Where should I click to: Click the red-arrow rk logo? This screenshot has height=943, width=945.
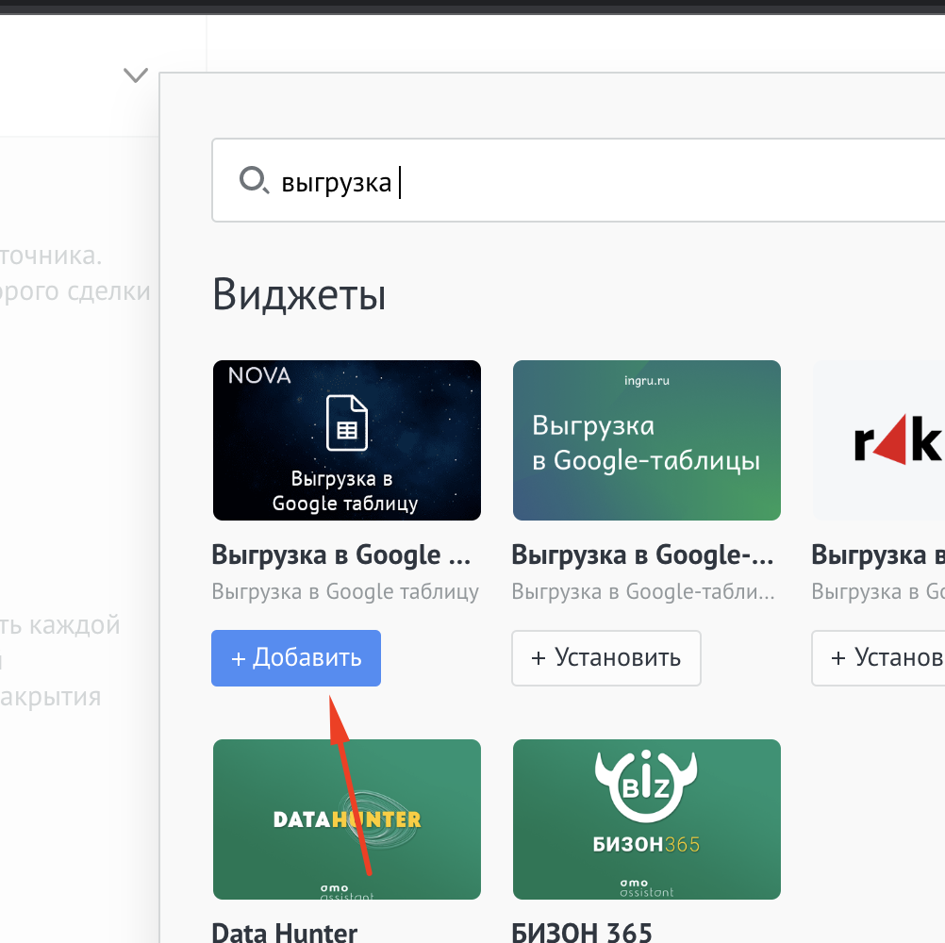tap(897, 441)
